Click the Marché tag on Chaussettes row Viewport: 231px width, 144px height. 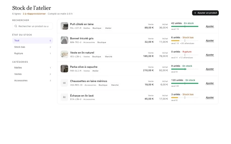(x=115, y=85)
